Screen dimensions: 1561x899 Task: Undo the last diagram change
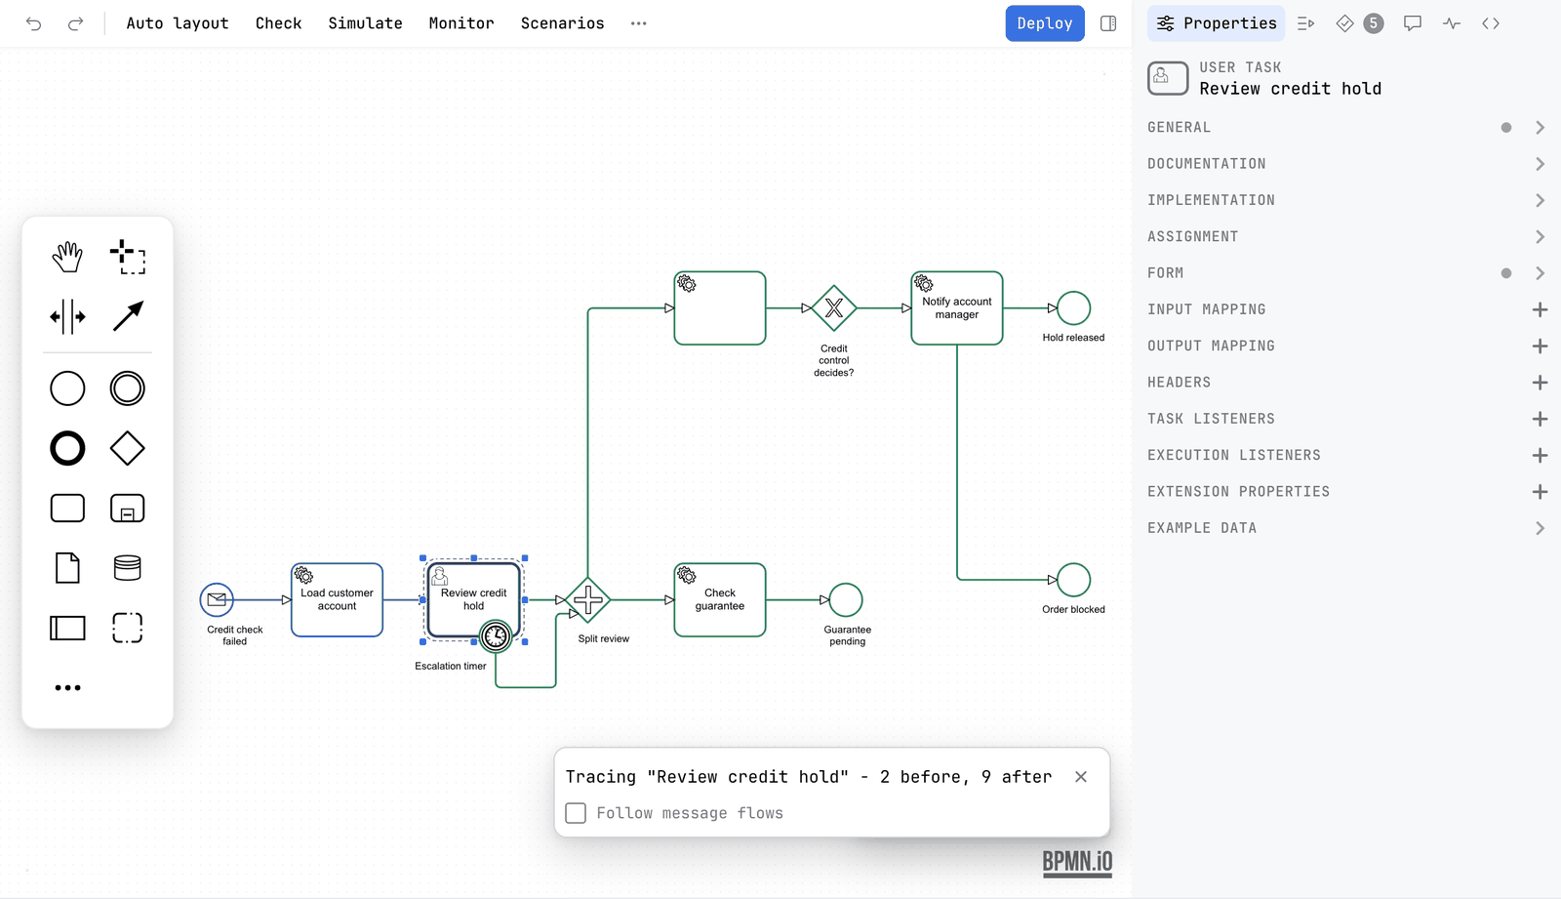pos(34,23)
